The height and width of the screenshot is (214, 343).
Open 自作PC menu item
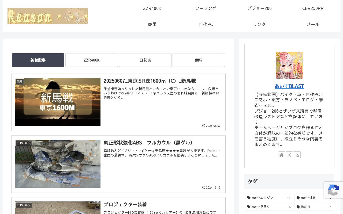pos(206,24)
